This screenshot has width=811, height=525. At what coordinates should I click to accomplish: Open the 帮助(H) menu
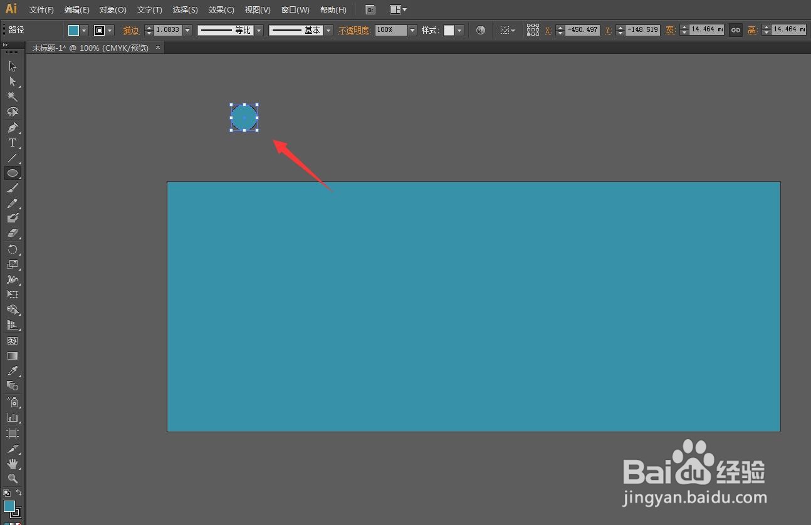coord(333,10)
